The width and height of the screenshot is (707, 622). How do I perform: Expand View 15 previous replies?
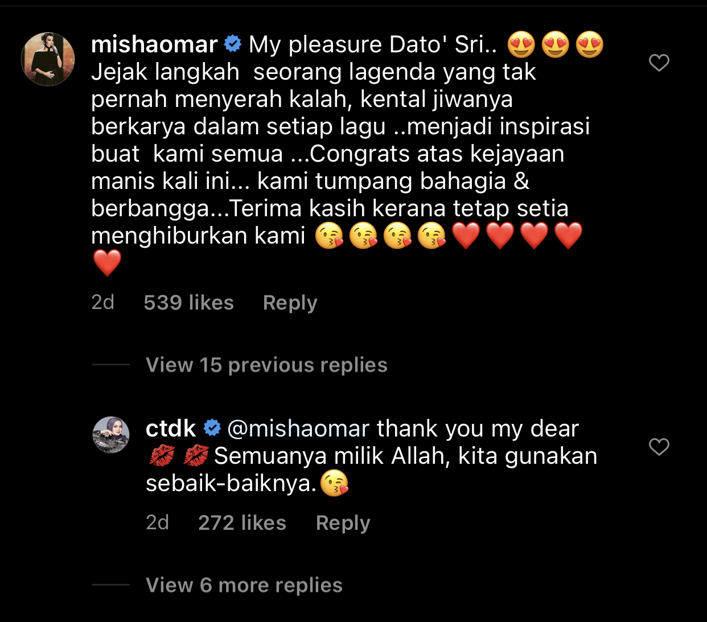coord(266,365)
